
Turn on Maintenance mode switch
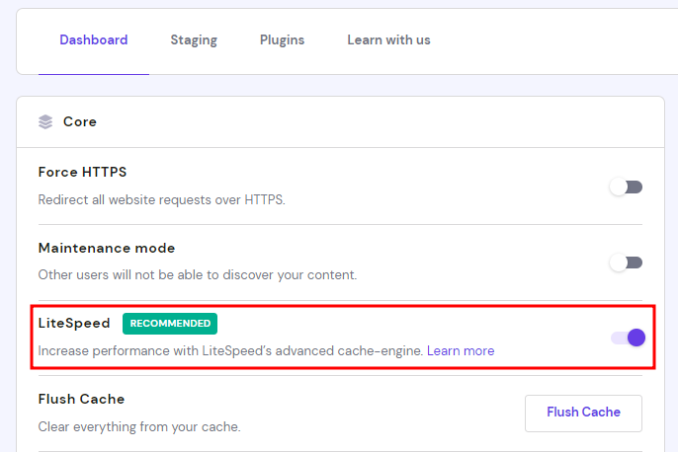626,263
